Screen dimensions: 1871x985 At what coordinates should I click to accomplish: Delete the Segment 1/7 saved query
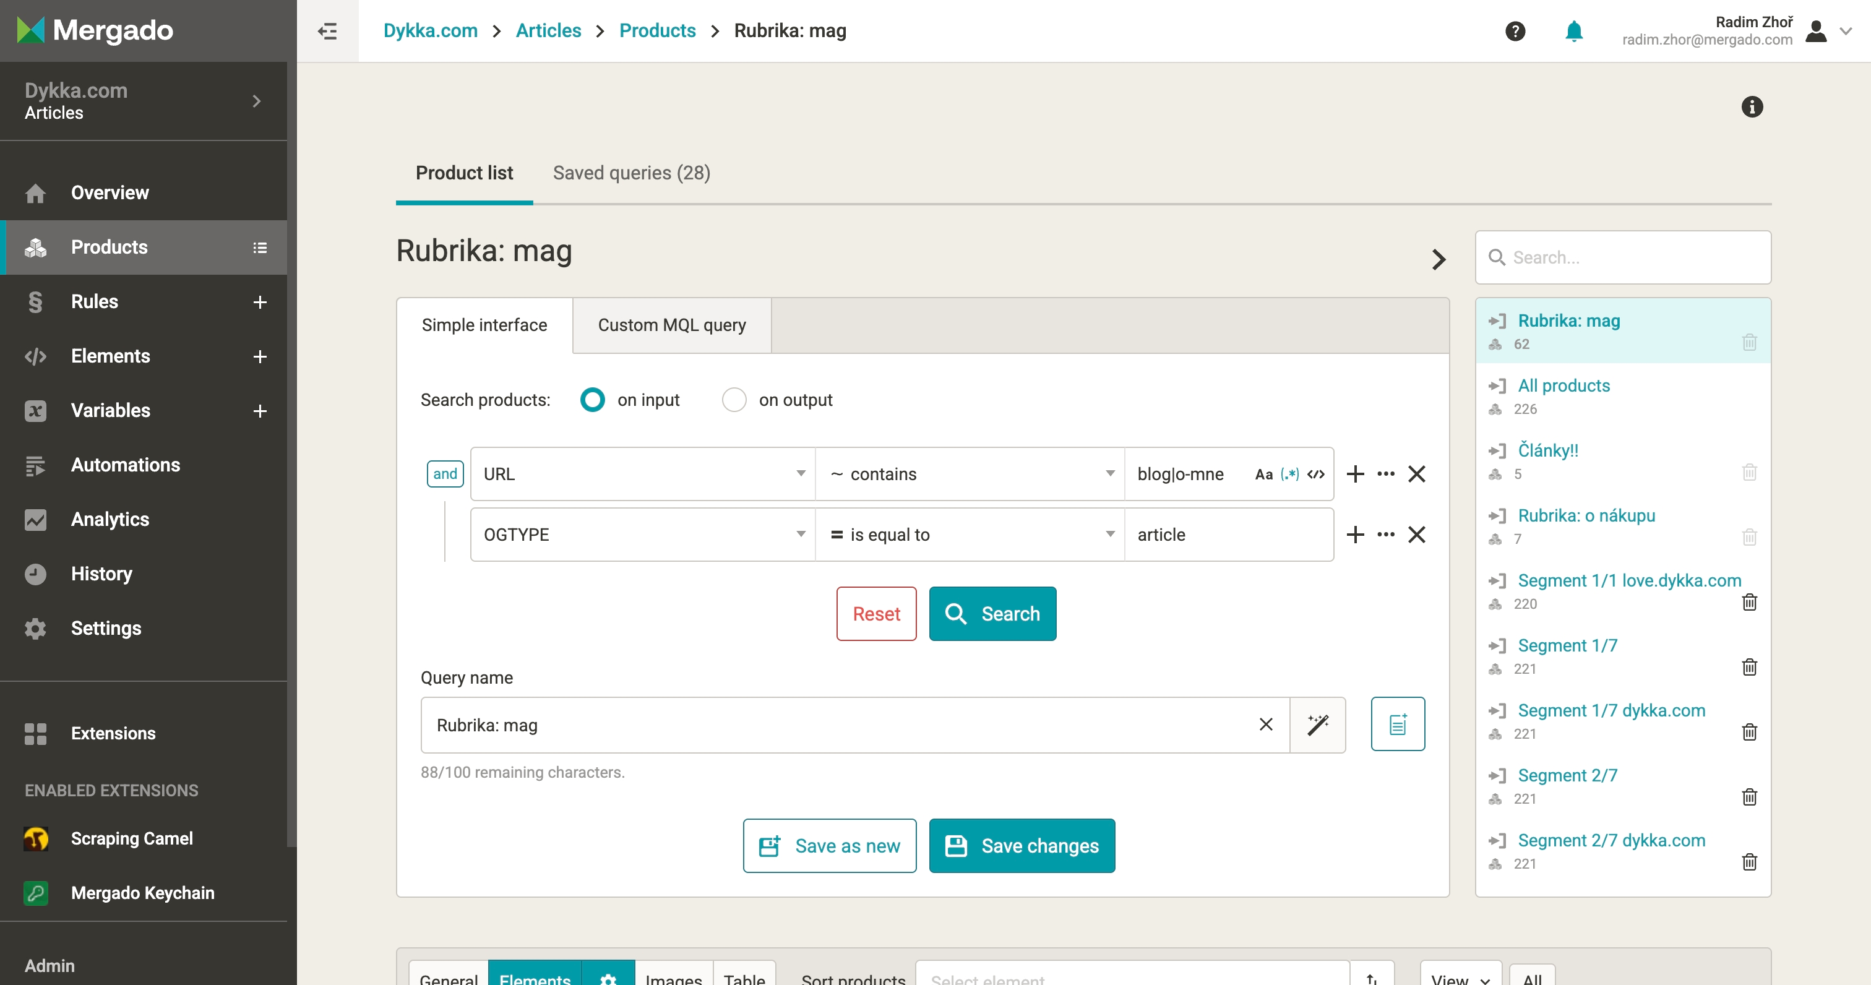[1749, 667]
